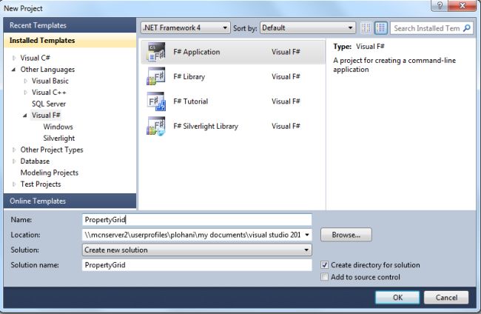Viewport: 481px width, 314px height.
Task: Enable Add to source control checkbox
Action: pos(324,277)
